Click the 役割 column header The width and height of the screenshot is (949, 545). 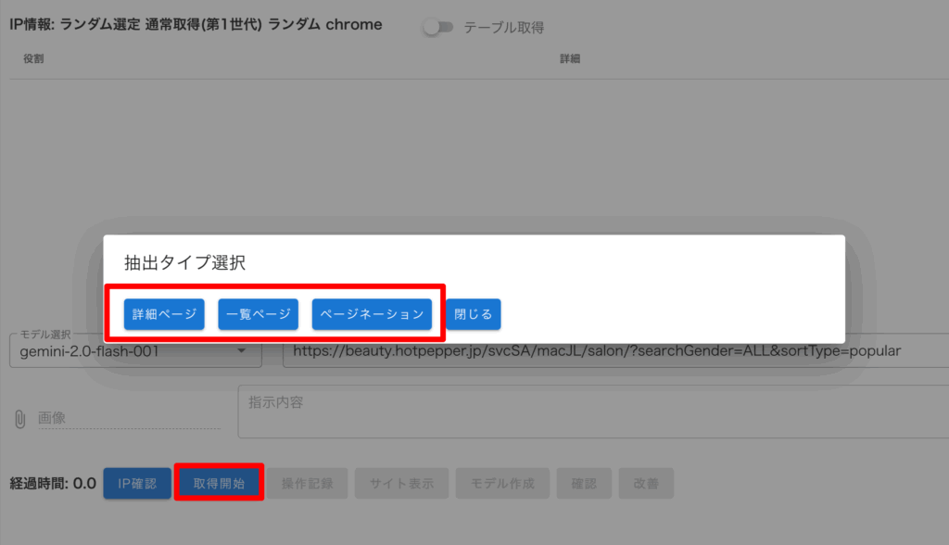(33, 59)
